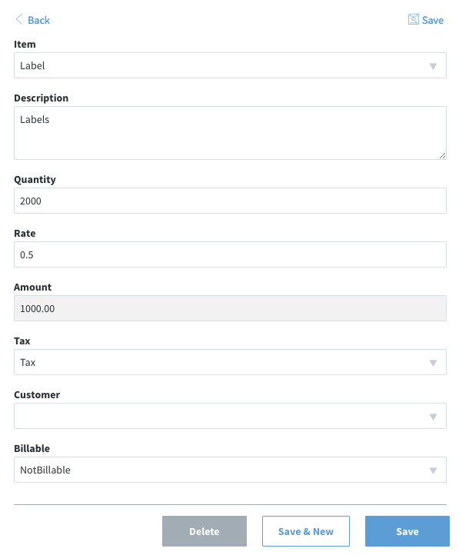Click the back chevron arrow icon
Viewport: 459px width, 555px height.
coord(19,19)
